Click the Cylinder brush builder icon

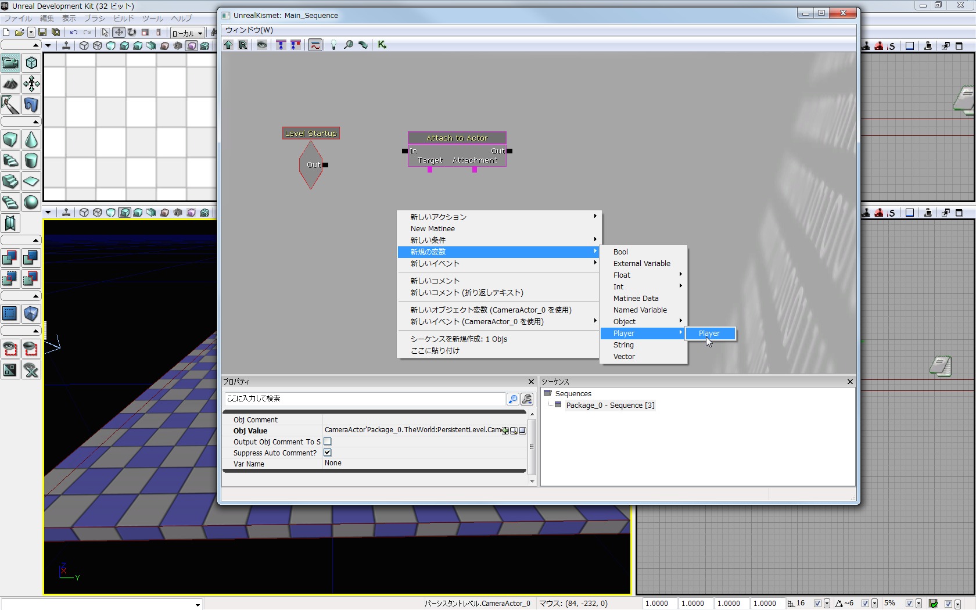(x=31, y=160)
